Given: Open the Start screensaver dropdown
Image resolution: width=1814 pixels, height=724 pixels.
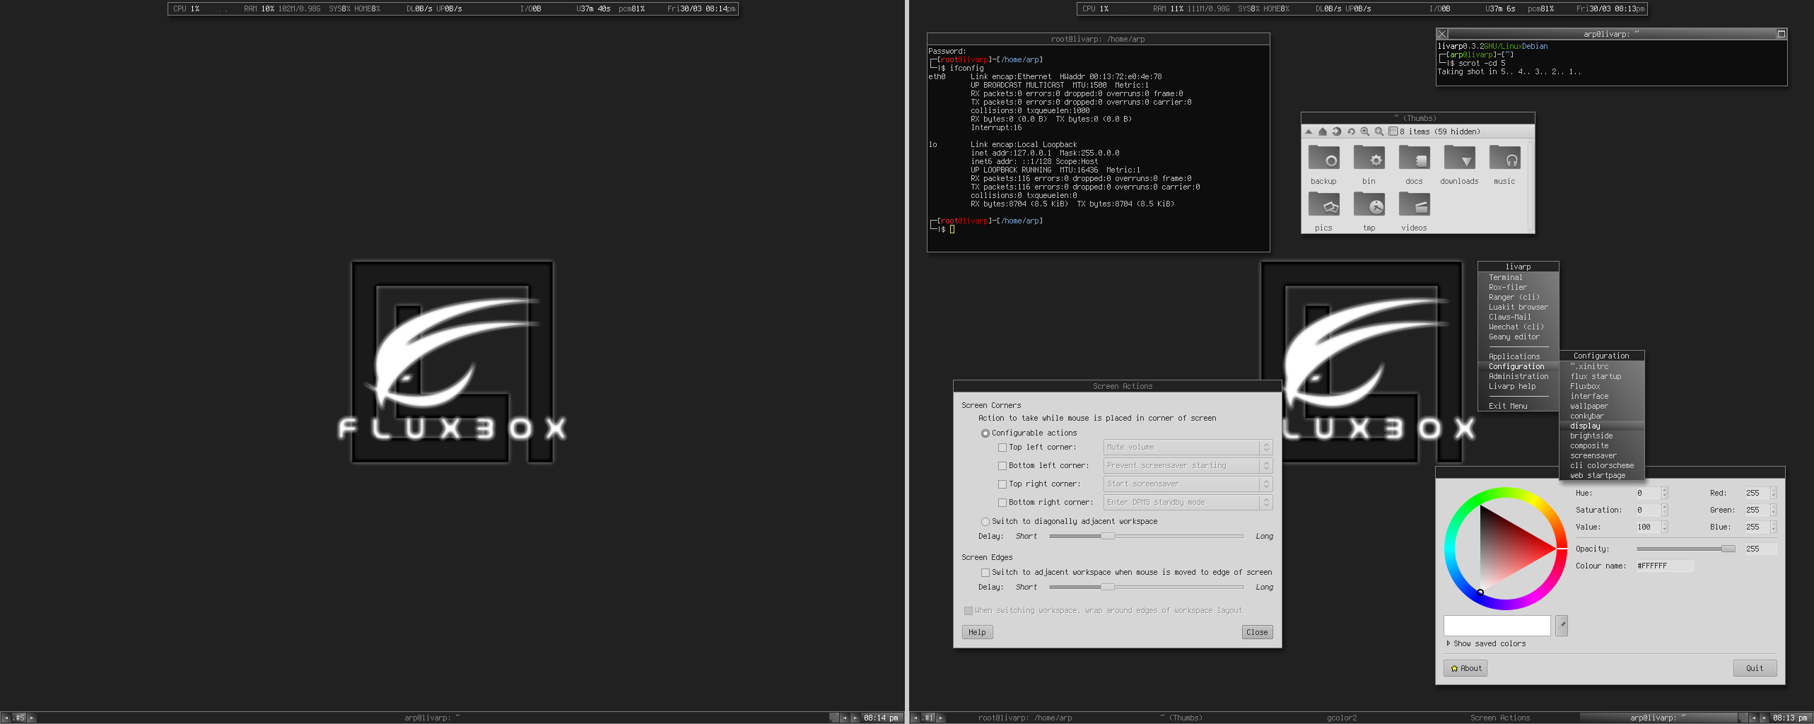Looking at the screenshot, I should (1188, 484).
